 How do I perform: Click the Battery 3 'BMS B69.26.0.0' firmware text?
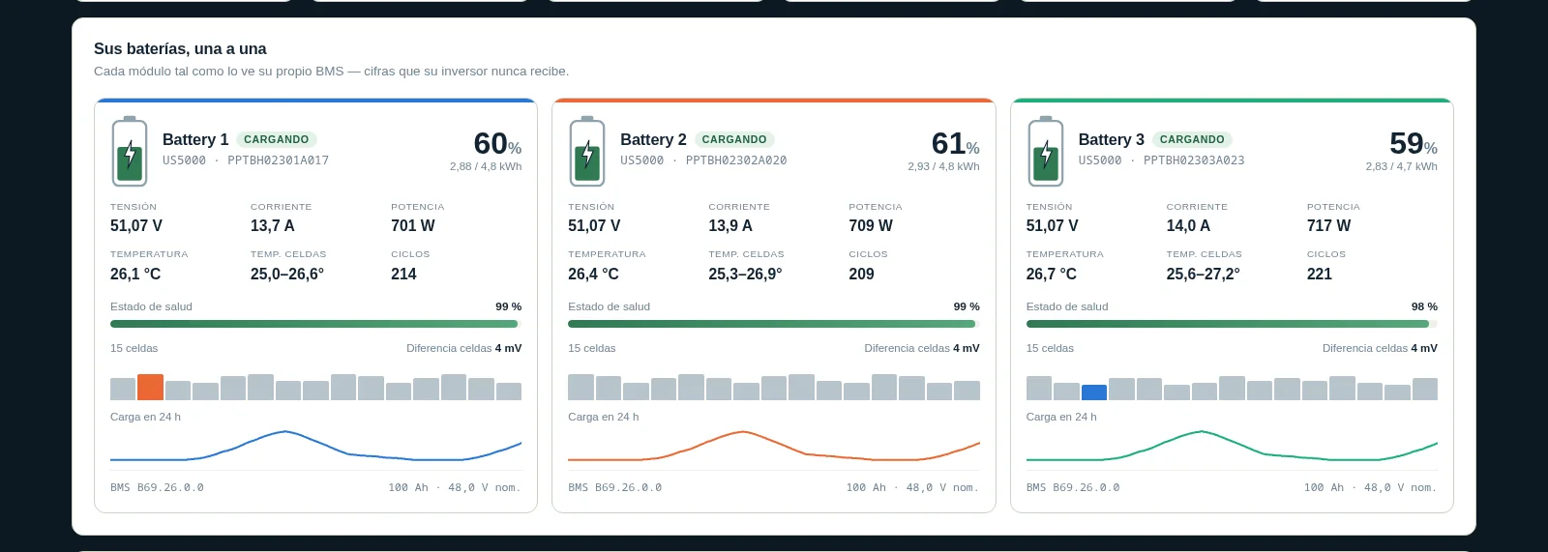point(1073,487)
